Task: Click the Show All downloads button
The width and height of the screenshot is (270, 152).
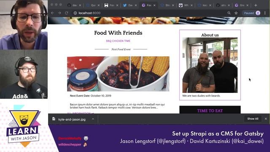Action: 253,119
